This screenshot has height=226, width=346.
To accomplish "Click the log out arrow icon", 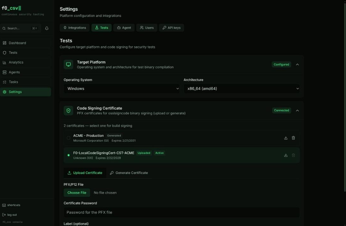I will click(4, 215).
